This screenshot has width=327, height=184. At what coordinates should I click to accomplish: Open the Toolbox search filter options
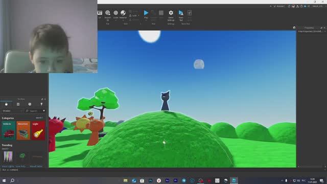[44, 111]
